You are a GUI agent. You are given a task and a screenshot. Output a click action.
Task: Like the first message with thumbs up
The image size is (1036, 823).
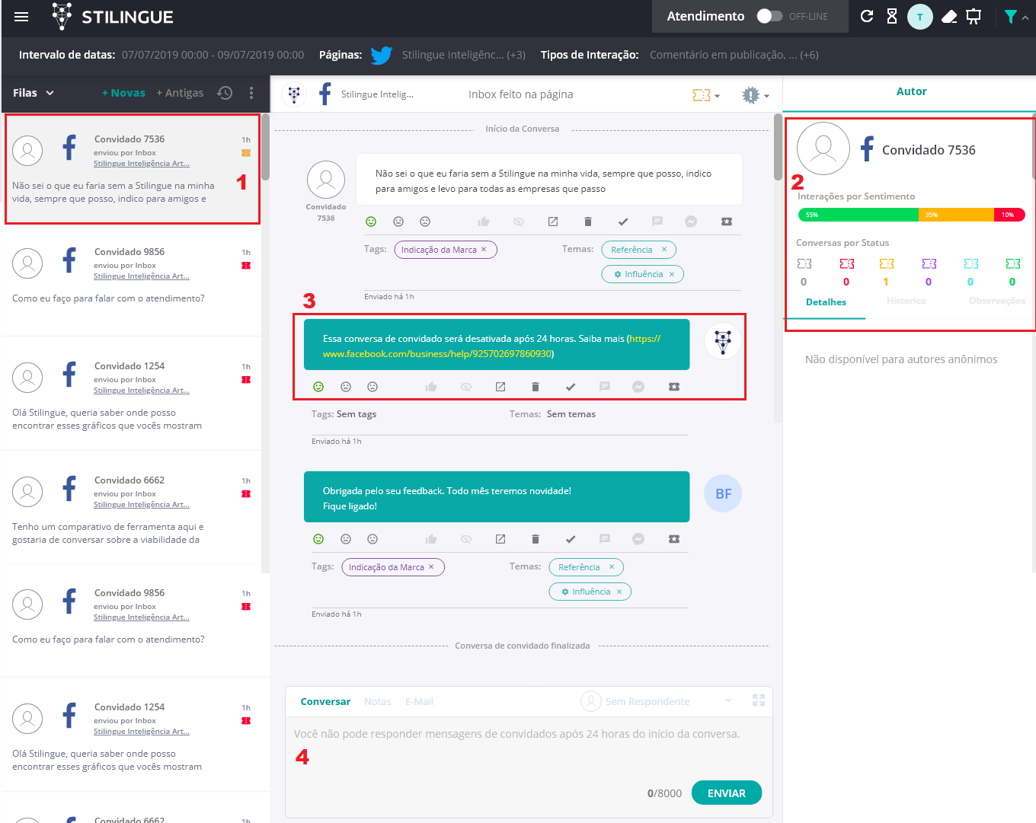[x=483, y=222]
